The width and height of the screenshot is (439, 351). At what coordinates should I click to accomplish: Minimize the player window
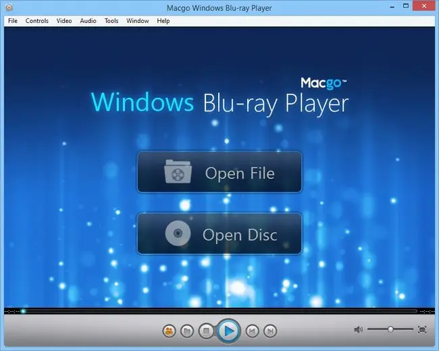[392, 6]
